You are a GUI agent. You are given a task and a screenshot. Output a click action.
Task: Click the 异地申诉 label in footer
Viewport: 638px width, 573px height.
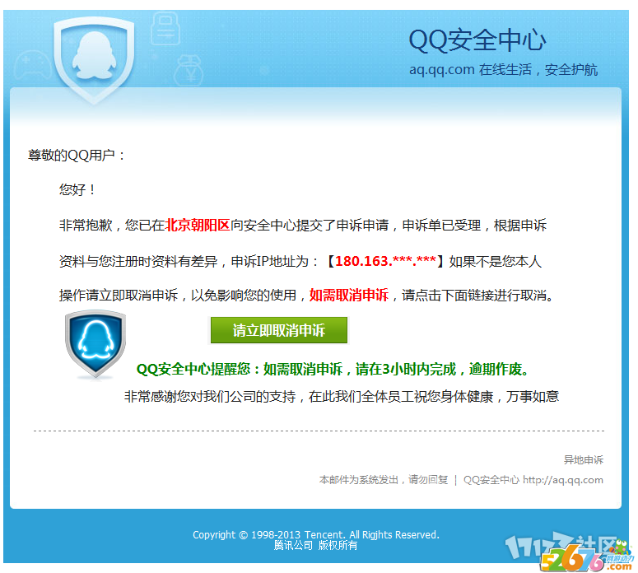pyautogui.click(x=584, y=460)
